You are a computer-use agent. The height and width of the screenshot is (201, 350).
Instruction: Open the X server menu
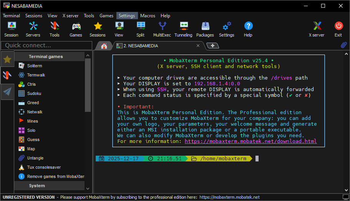[x=70, y=16]
